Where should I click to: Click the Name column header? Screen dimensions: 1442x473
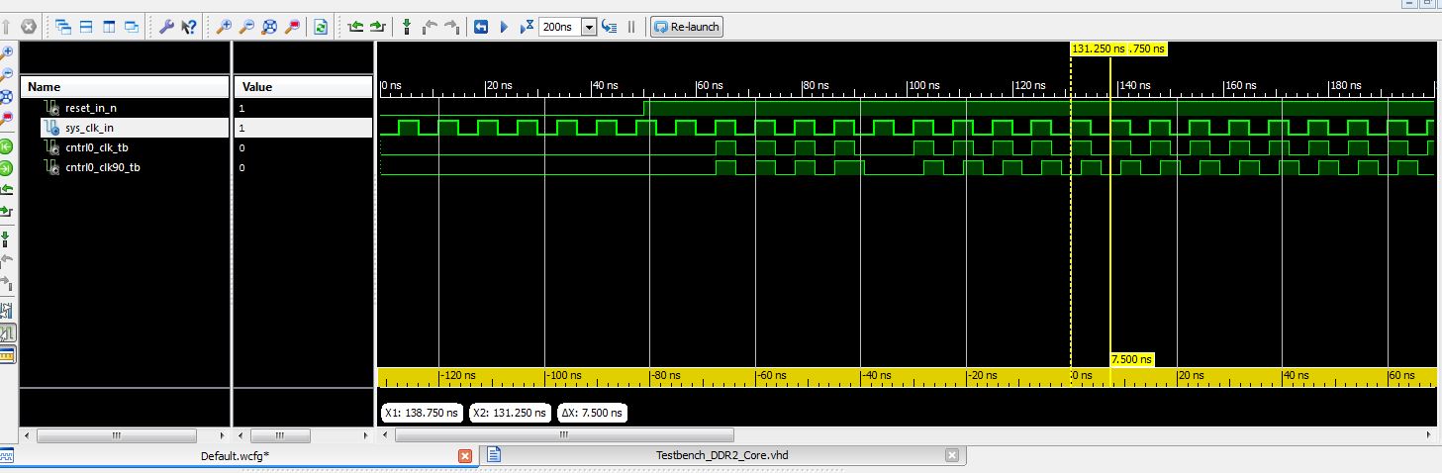pyautogui.click(x=125, y=87)
